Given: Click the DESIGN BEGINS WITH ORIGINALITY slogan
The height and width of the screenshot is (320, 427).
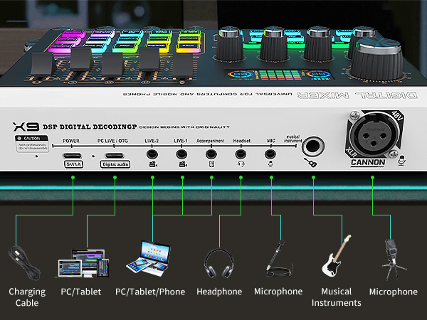Looking at the screenshot, I should pos(184,127).
